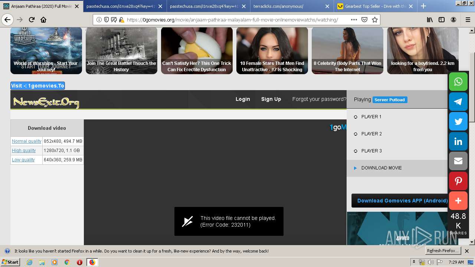Click the Refresh Firefox button
The height and width of the screenshot is (267, 475).
pos(443,251)
